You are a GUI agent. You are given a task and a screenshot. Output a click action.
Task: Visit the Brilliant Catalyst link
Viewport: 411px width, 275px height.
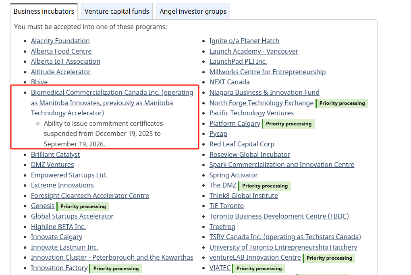[56, 154]
